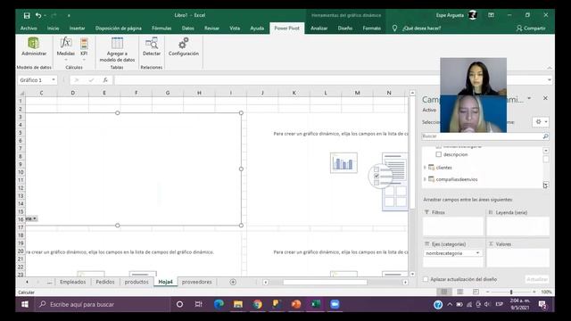Open the Archivo tab
Image resolution: width=571 pixels, height=321 pixels.
pyautogui.click(x=29, y=28)
